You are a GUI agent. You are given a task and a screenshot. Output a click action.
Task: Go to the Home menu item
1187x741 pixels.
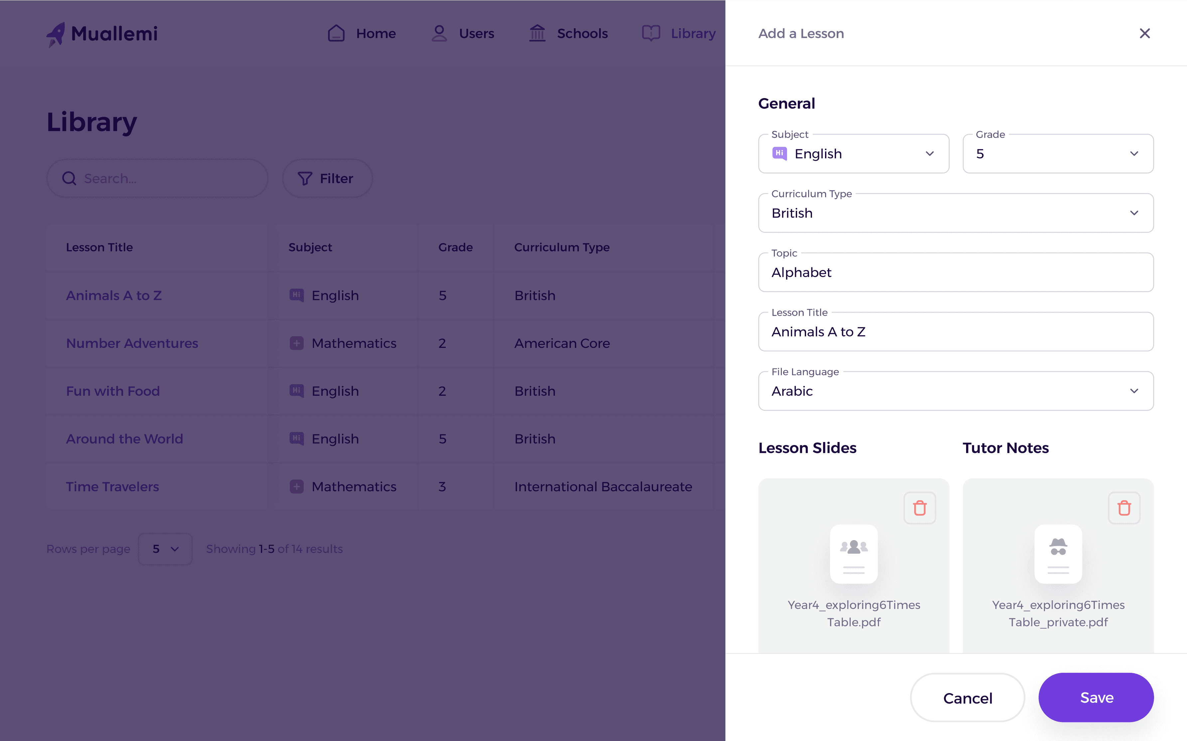362,33
